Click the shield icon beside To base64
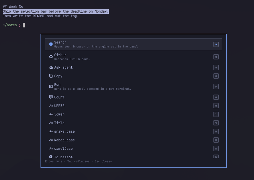The height and width of the screenshot is (180, 254). (51, 157)
